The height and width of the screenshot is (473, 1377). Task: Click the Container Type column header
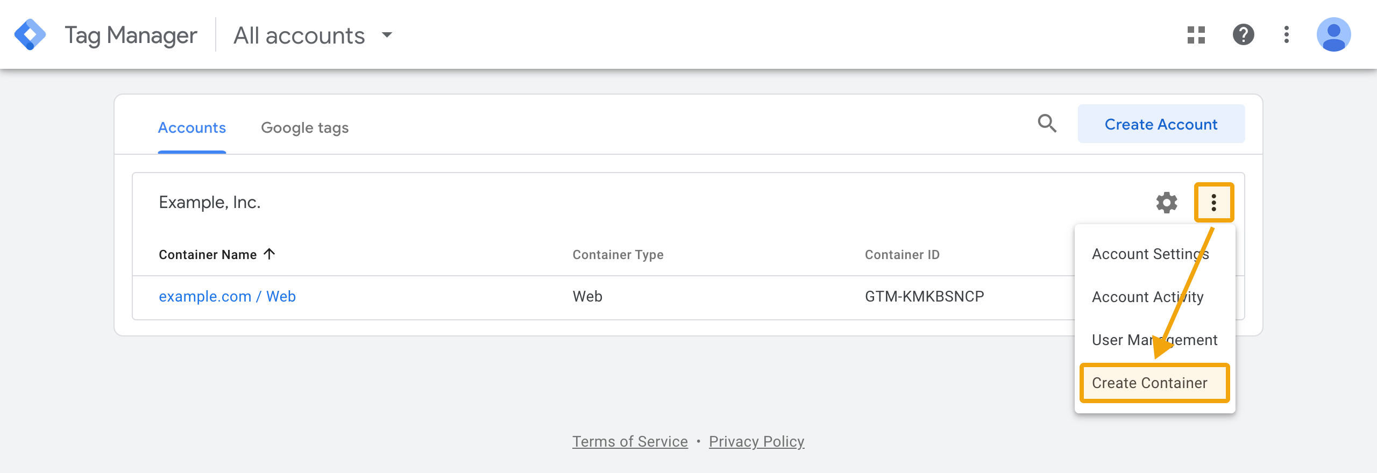pos(618,255)
